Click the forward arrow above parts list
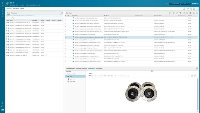The height and width of the screenshot is (113, 200). 10,18
